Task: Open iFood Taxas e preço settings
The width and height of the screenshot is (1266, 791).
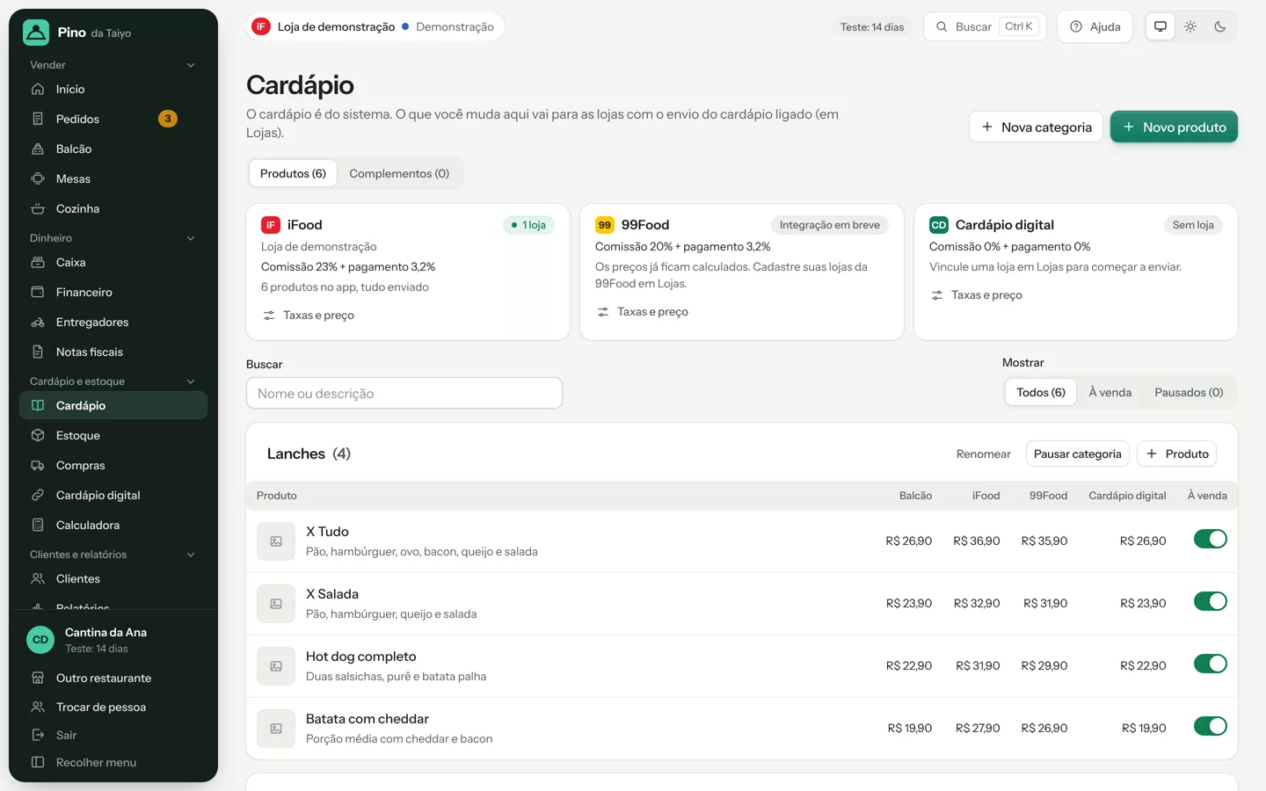Action: [x=309, y=315]
